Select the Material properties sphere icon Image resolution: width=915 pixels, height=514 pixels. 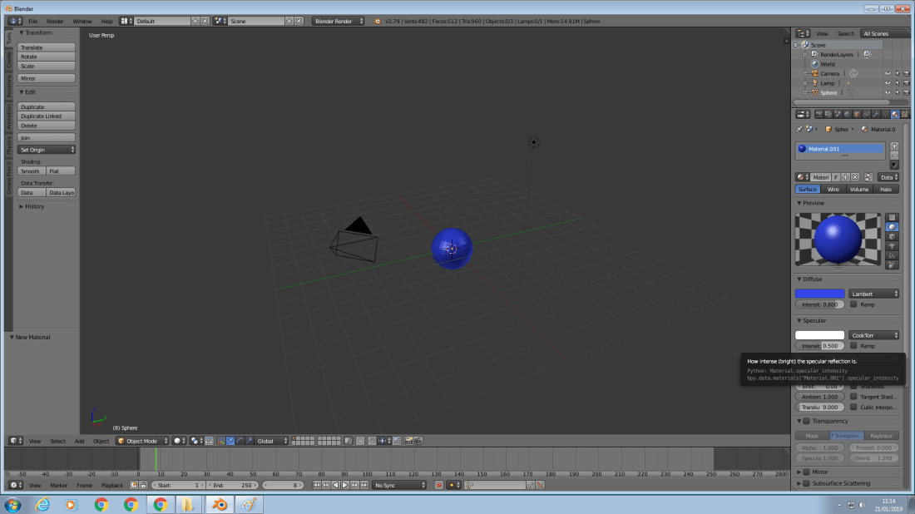click(893, 114)
